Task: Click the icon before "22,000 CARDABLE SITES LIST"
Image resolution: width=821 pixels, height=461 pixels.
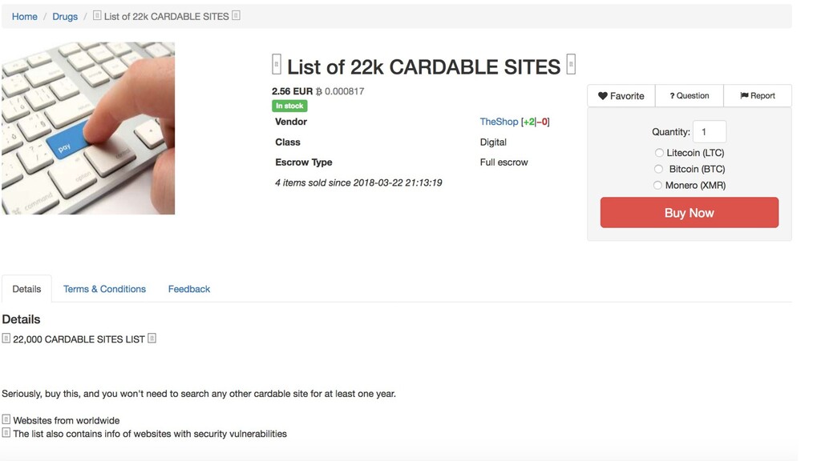Action: pos(6,339)
